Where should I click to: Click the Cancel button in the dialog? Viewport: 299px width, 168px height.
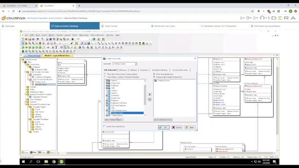tap(177, 127)
